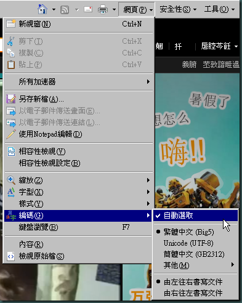Screen dimensions: 242x303
Task: Click font size icon beside 字型(X)
Action: tap(11, 192)
